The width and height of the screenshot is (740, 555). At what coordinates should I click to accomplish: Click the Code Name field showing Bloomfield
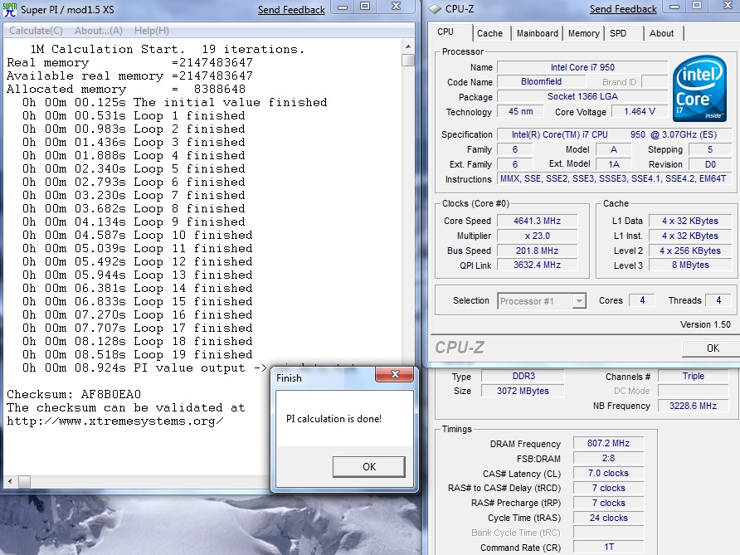coord(542,81)
